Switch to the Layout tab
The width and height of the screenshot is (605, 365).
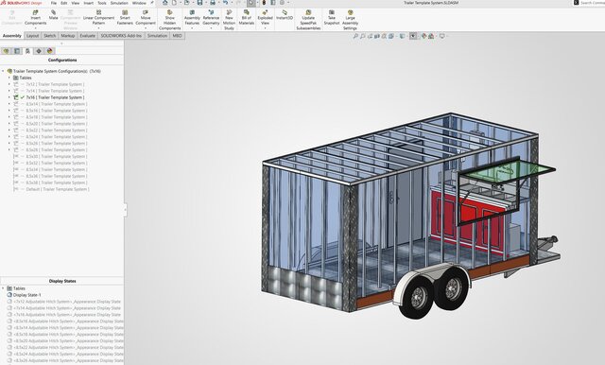tap(32, 36)
